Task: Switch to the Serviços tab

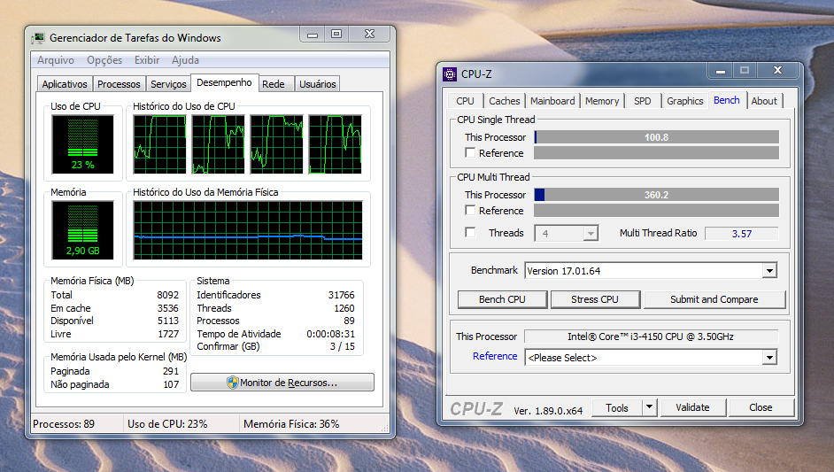Action: click(x=168, y=84)
